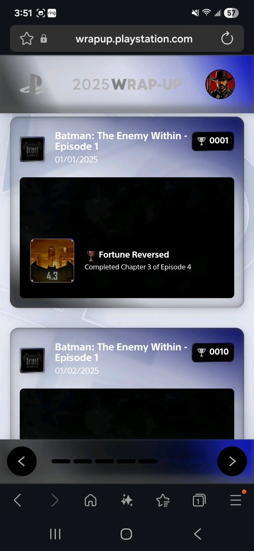Navigate back with browser back arrow
The image size is (254, 551).
(x=17, y=500)
